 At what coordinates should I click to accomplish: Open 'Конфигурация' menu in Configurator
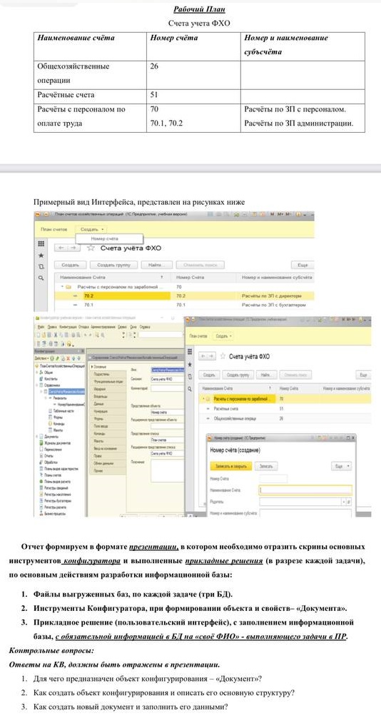(x=68, y=328)
